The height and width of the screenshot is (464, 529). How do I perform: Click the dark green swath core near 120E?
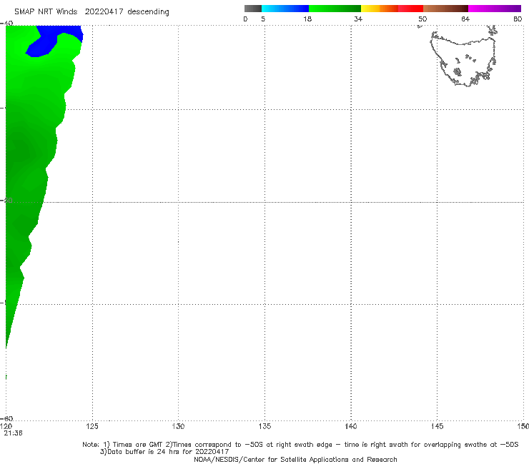click(20, 150)
